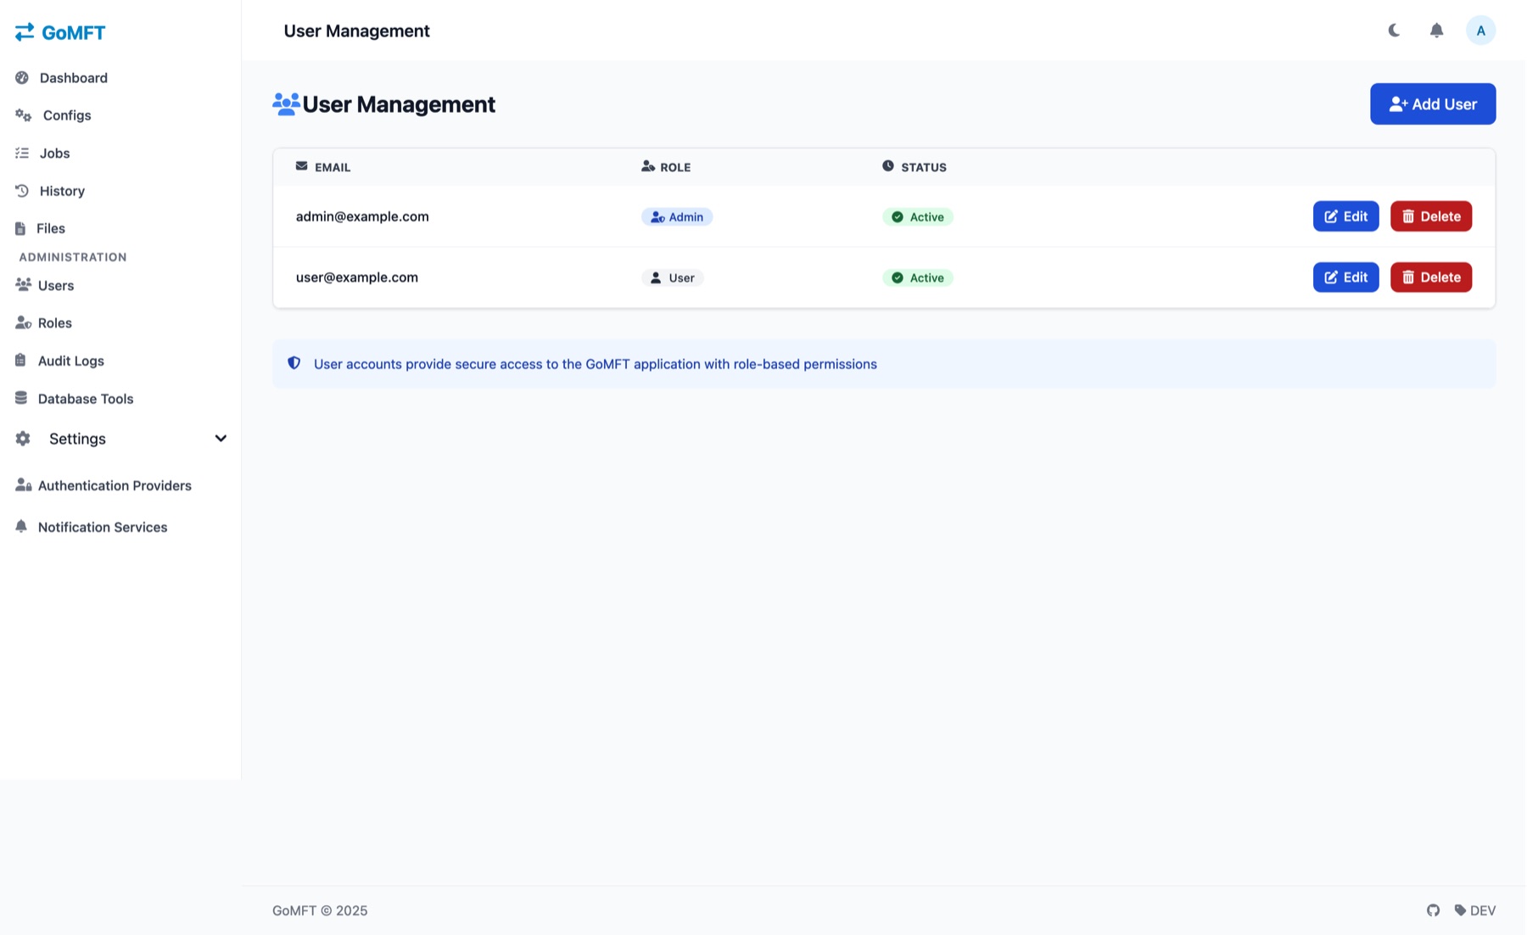
Task: Click the STATUS column header
Action: (x=915, y=167)
